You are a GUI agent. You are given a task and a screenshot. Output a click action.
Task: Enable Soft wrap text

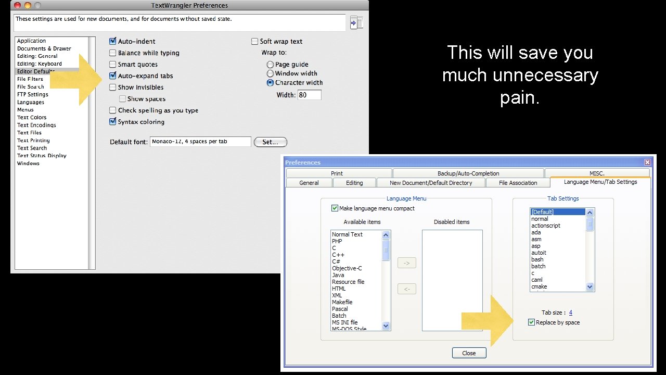(255, 41)
